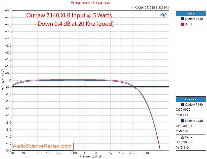Click the delta value Y:+0.315
The image size is (207, 159).
tap(182, 148)
